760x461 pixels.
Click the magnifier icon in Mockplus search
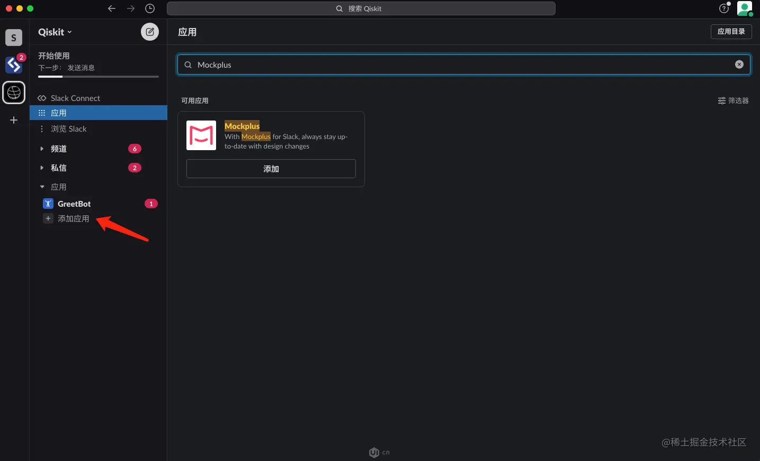tap(188, 64)
